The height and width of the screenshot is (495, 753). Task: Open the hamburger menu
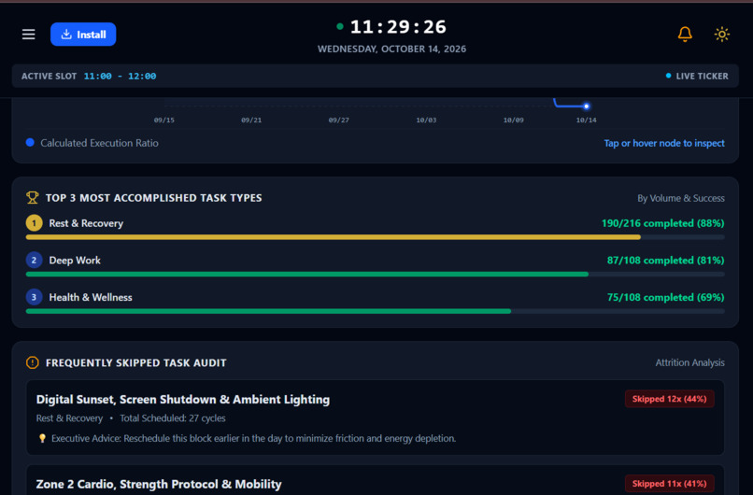28,34
